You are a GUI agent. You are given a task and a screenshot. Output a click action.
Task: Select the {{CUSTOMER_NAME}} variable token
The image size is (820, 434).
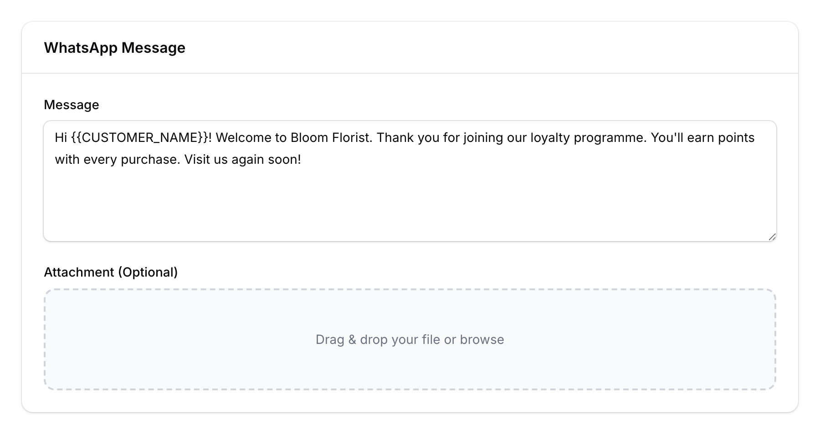point(141,137)
